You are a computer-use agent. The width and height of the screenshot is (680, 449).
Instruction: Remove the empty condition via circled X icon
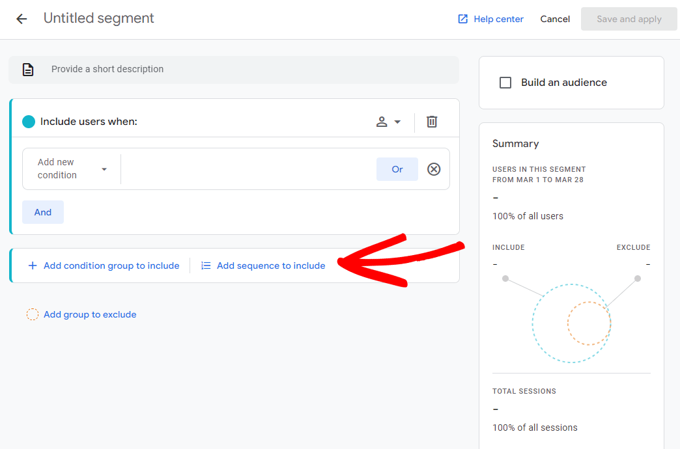tap(434, 169)
